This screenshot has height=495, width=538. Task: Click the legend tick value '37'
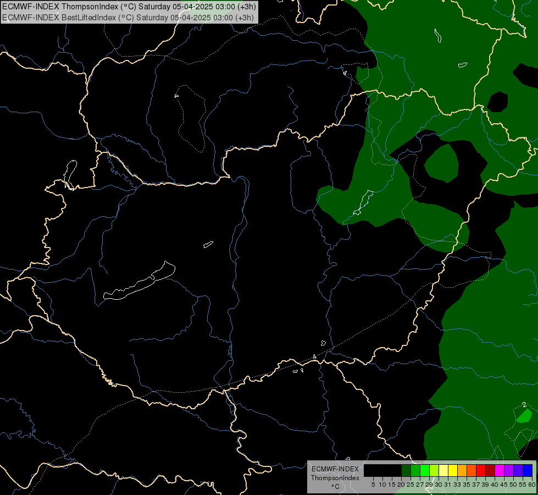476,485
